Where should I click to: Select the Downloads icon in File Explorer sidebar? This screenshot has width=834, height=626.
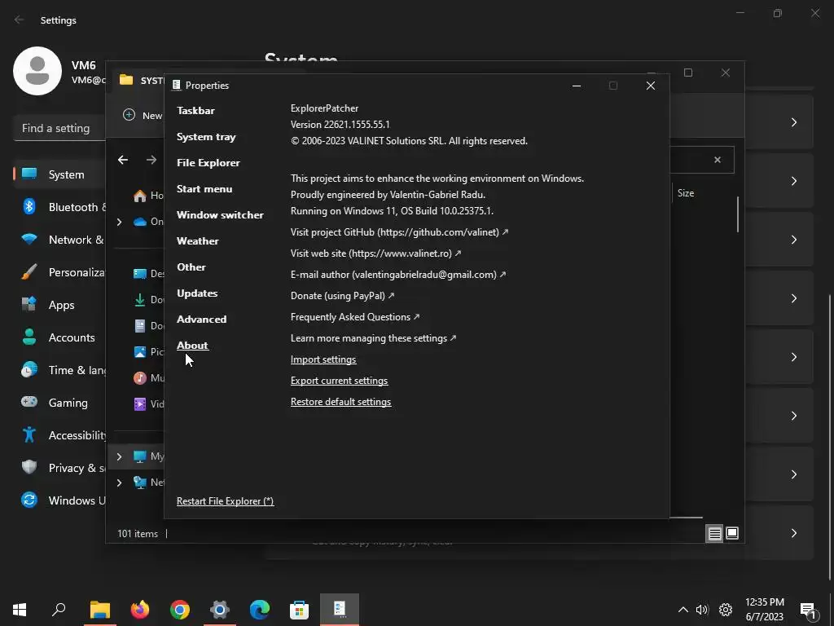point(140,300)
